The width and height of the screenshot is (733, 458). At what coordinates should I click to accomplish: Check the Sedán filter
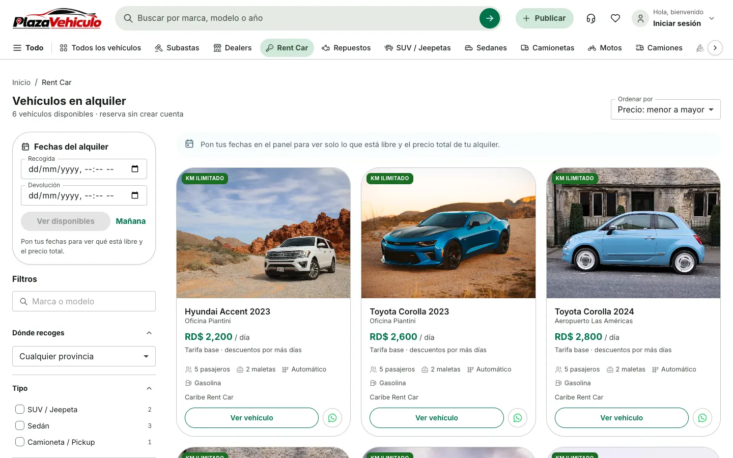20,425
